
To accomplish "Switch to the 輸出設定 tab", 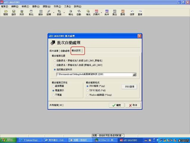I will (76, 51).
